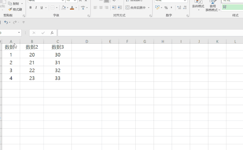Open underline style dropdown arrow

click(46, 8)
